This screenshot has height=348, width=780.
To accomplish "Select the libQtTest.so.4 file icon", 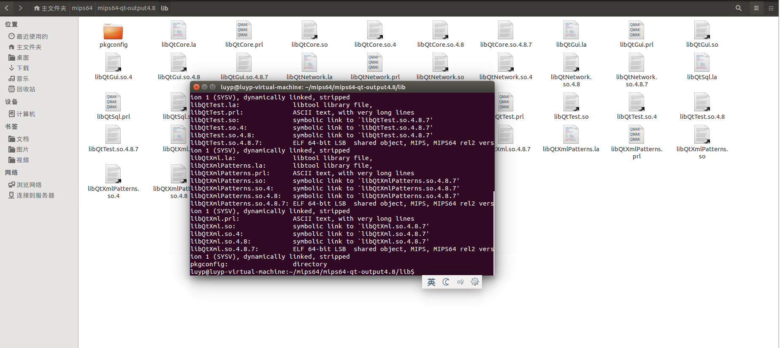I will 636,102.
